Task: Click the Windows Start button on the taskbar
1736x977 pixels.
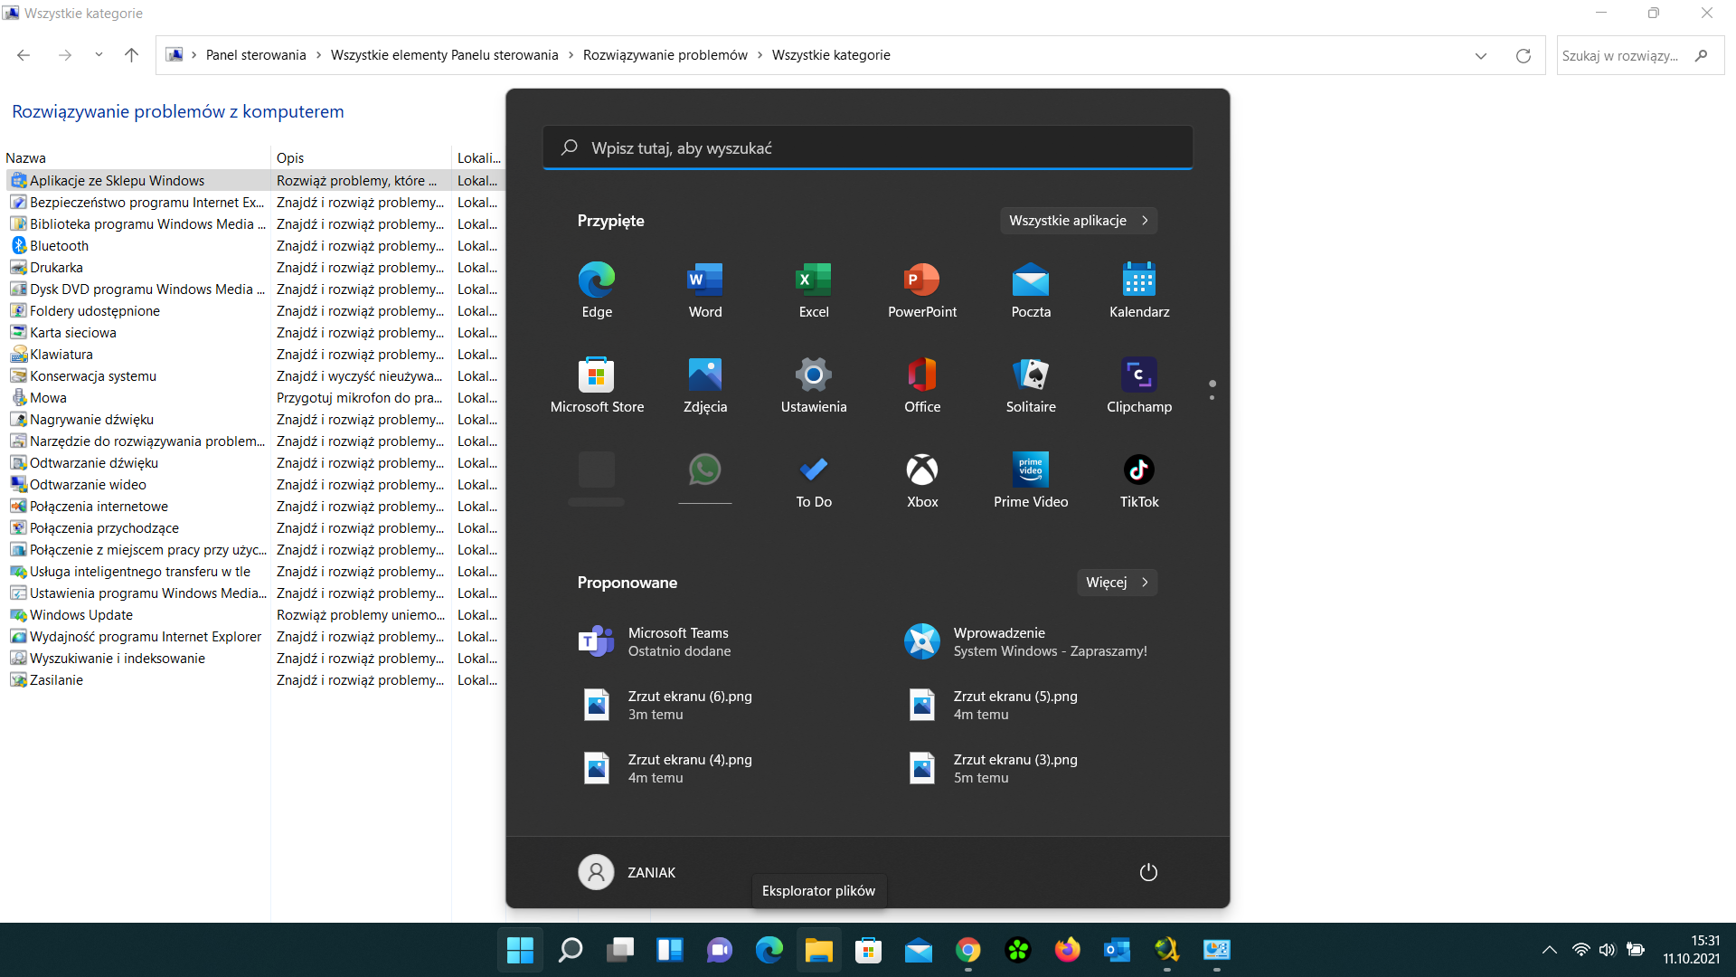Action: click(520, 950)
